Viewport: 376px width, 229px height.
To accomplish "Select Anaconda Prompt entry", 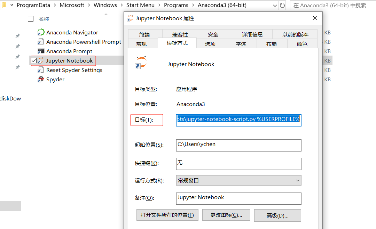I will tap(69, 51).
